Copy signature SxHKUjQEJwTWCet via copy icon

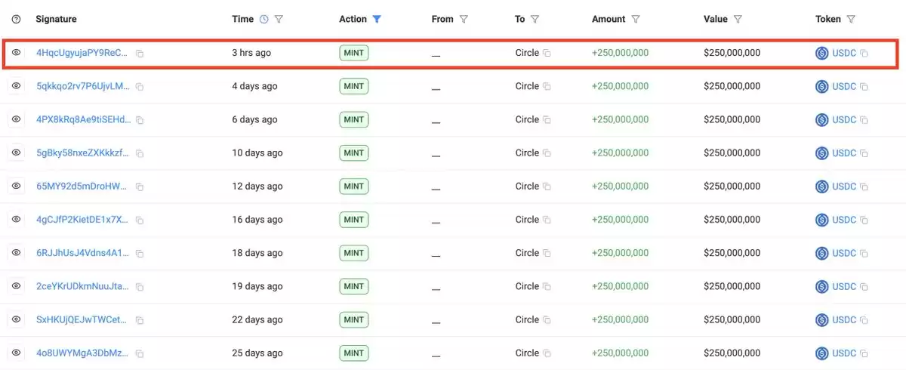pyautogui.click(x=140, y=320)
